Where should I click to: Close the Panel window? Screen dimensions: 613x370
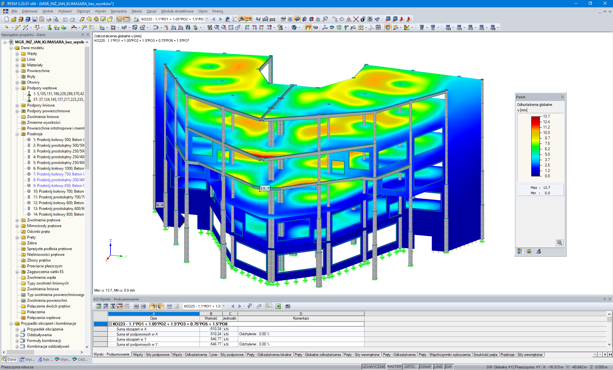click(563, 97)
